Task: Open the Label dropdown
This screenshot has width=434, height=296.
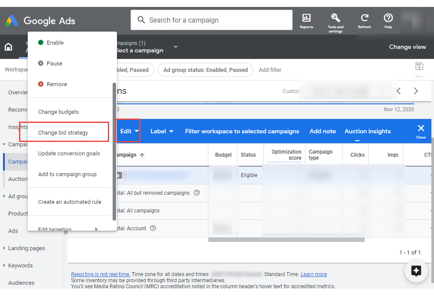Action: [x=162, y=131]
